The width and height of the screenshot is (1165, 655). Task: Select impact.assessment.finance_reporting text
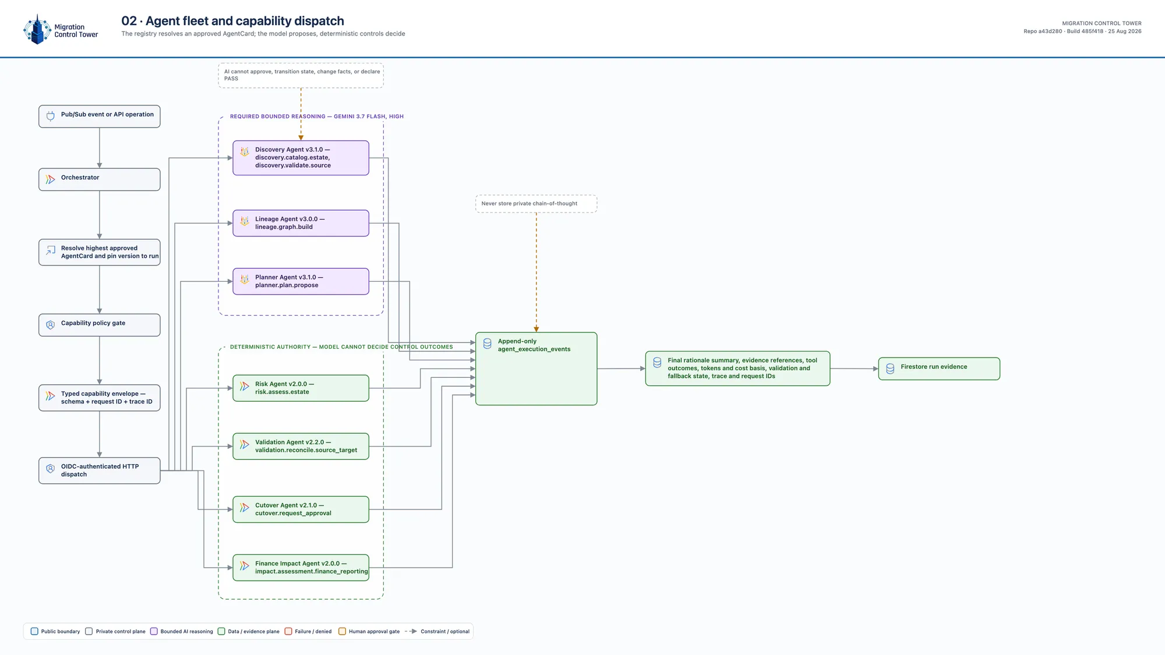tap(312, 571)
